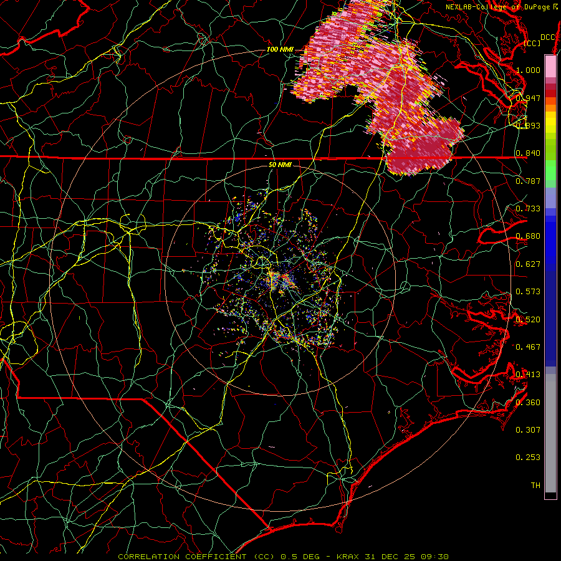Click the TH threshold label on the scale
The image size is (561, 561).
pyautogui.click(x=535, y=486)
